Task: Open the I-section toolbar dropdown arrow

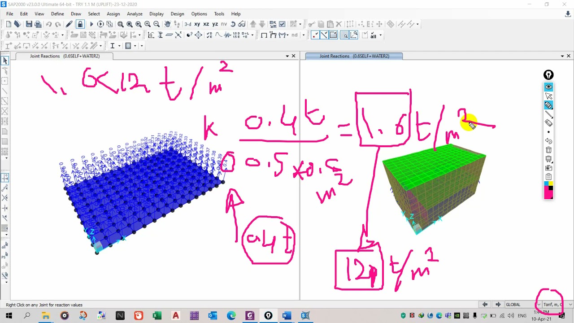Action: 119,46
